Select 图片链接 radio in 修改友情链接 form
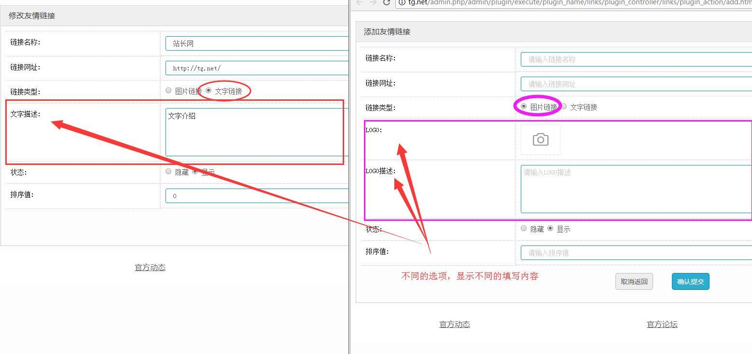The height and width of the screenshot is (354, 752). [168, 90]
